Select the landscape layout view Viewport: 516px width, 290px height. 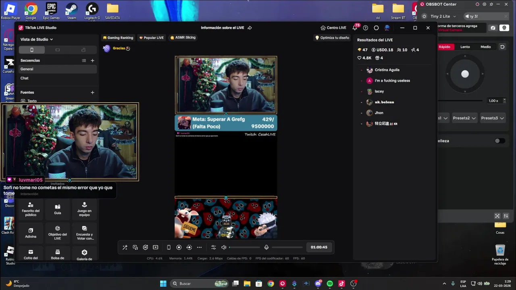tap(58, 50)
